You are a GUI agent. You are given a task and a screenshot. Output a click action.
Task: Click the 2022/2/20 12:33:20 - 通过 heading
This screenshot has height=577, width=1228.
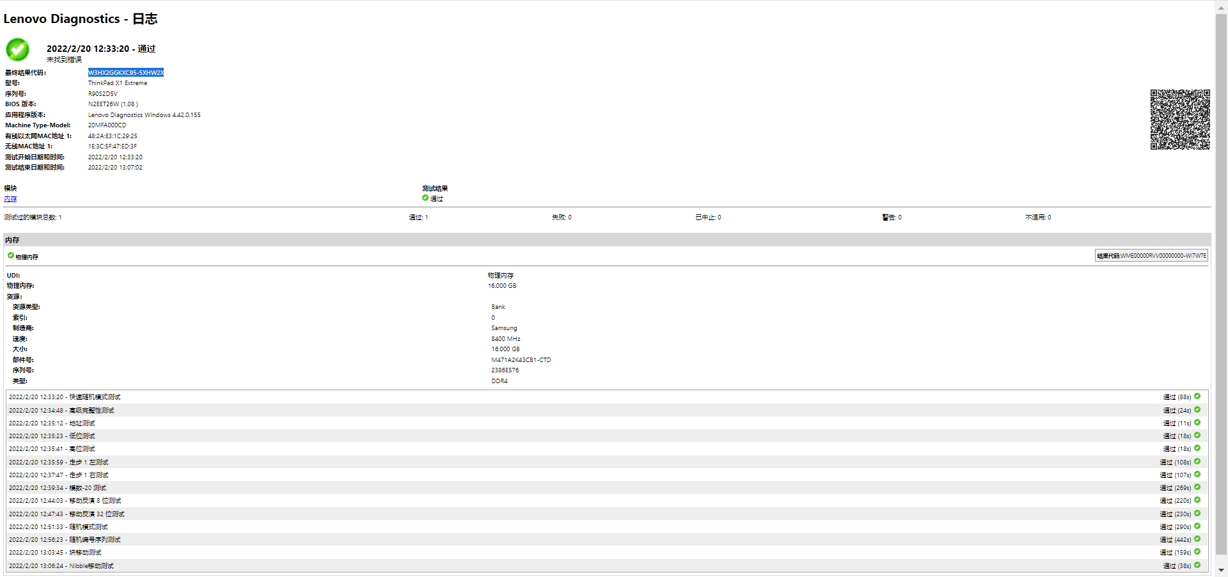[101, 49]
